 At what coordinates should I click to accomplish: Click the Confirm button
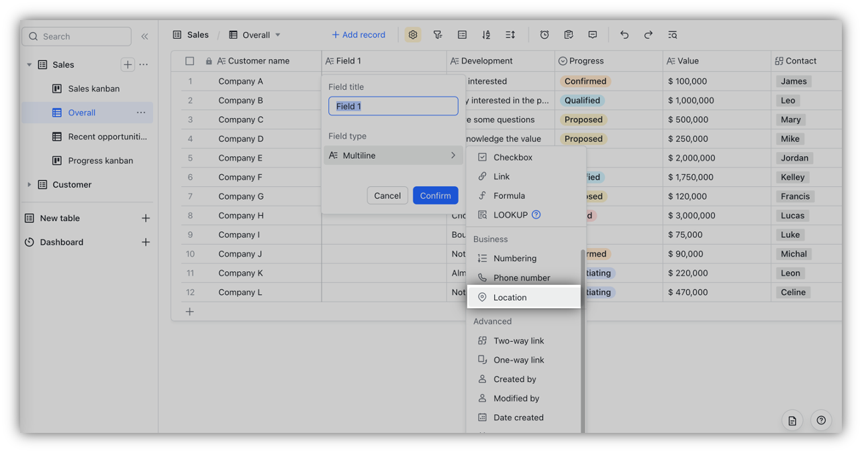[436, 196]
